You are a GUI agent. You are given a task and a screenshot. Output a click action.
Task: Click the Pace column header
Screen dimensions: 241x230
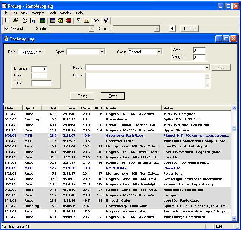84,108
